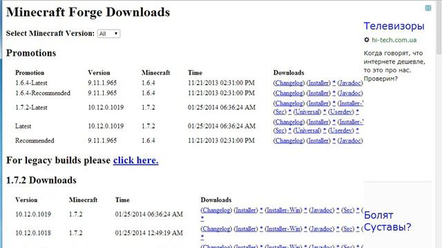The image size is (442, 248).
Task: Download Installer for build 10.12.0.1018
Action: tap(246, 229)
